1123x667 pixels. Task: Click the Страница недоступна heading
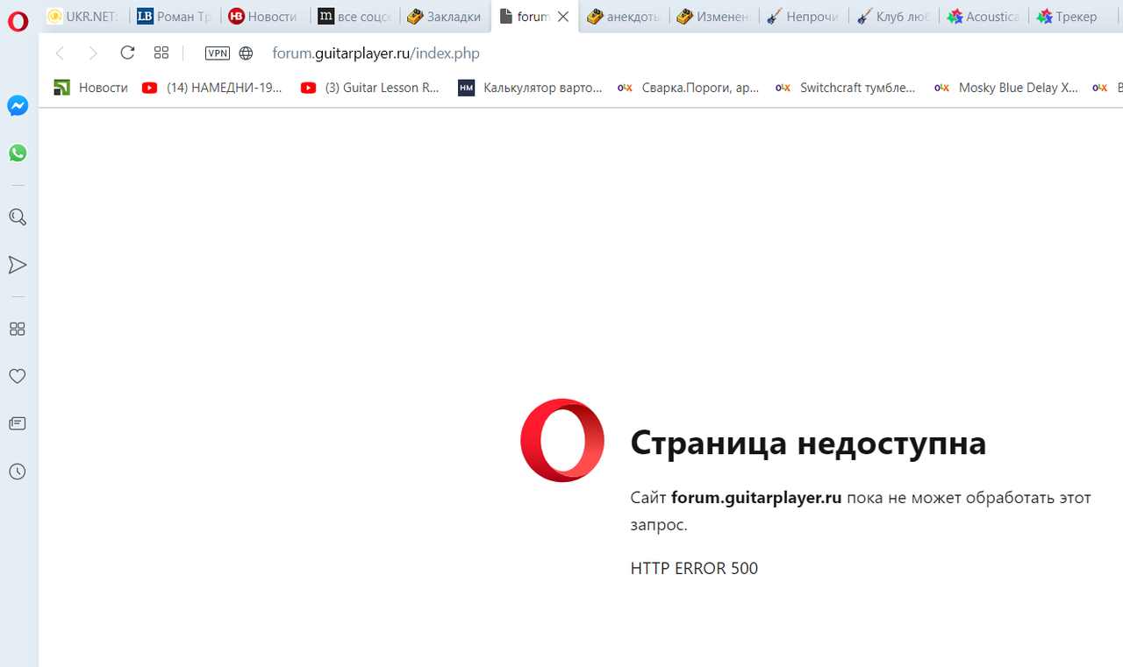[808, 443]
